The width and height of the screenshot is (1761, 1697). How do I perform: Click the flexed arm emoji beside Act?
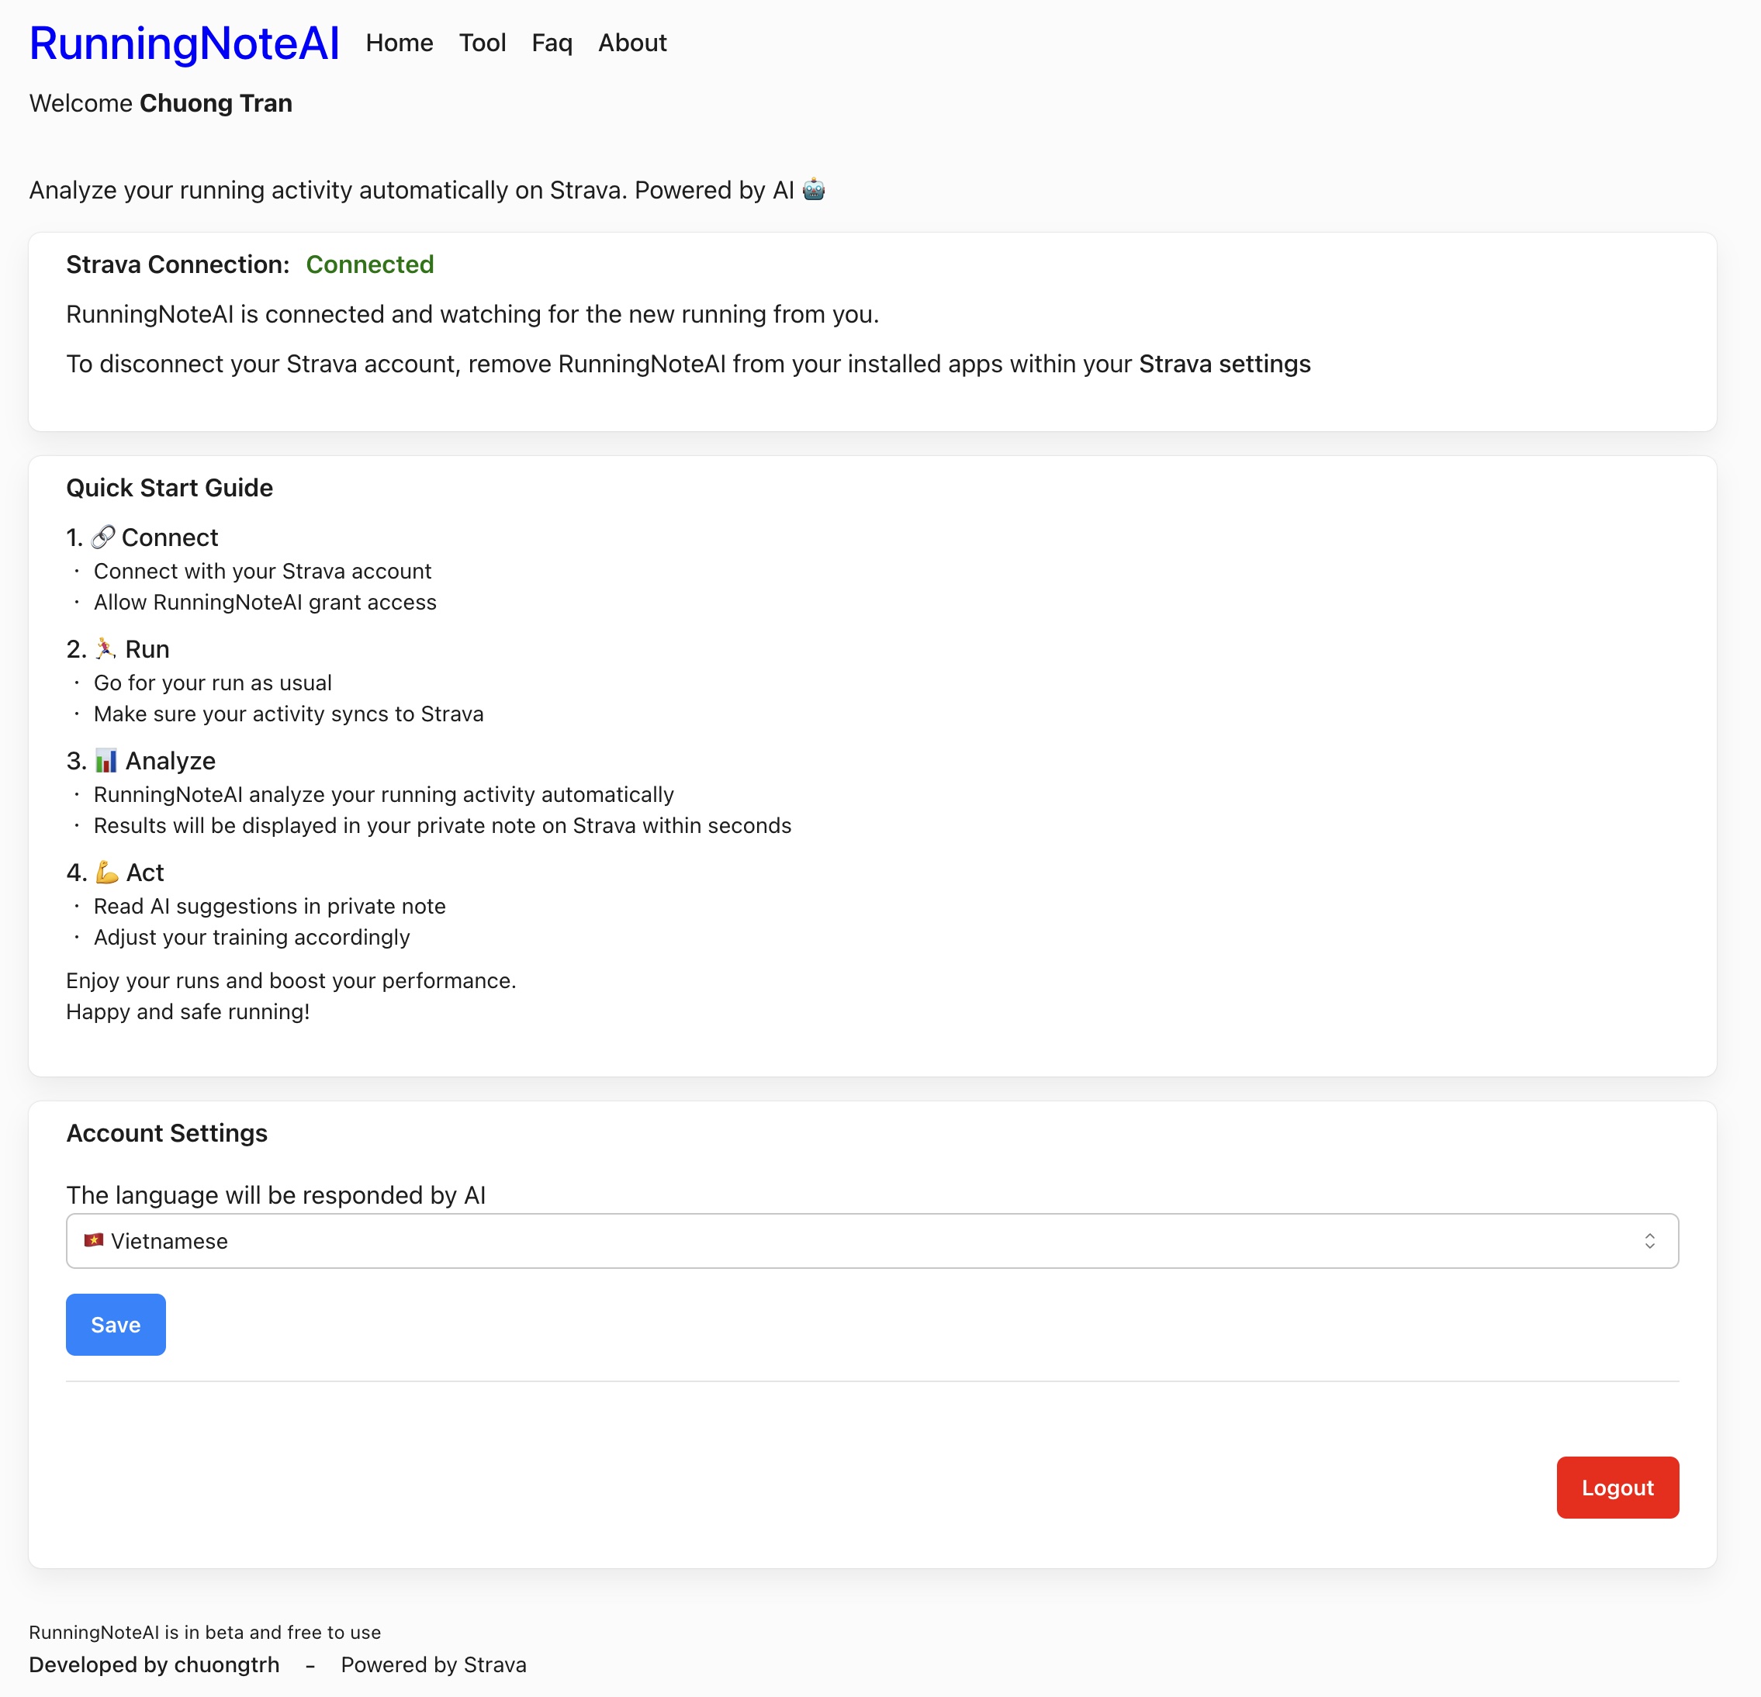[x=107, y=873]
